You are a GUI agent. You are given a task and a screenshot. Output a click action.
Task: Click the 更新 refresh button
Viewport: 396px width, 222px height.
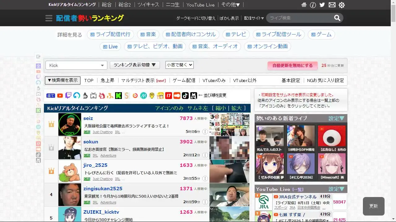click(374, 206)
